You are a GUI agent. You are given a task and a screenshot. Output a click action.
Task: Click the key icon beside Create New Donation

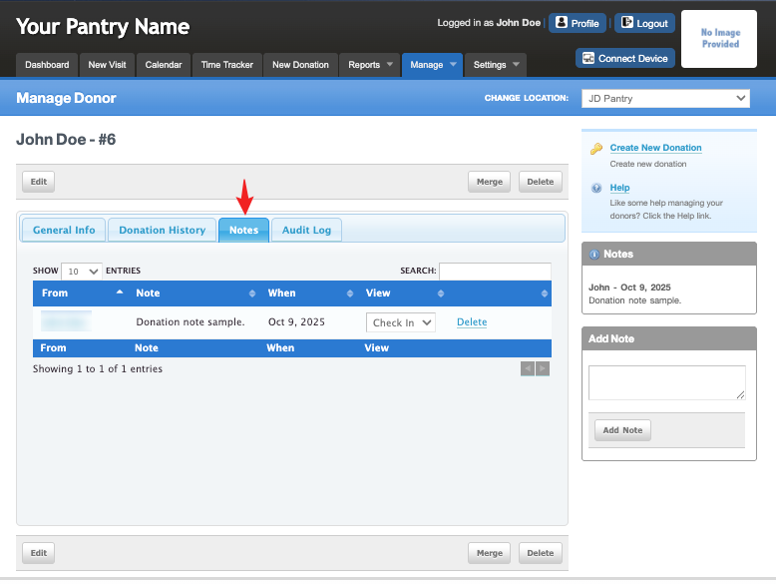click(595, 149)
